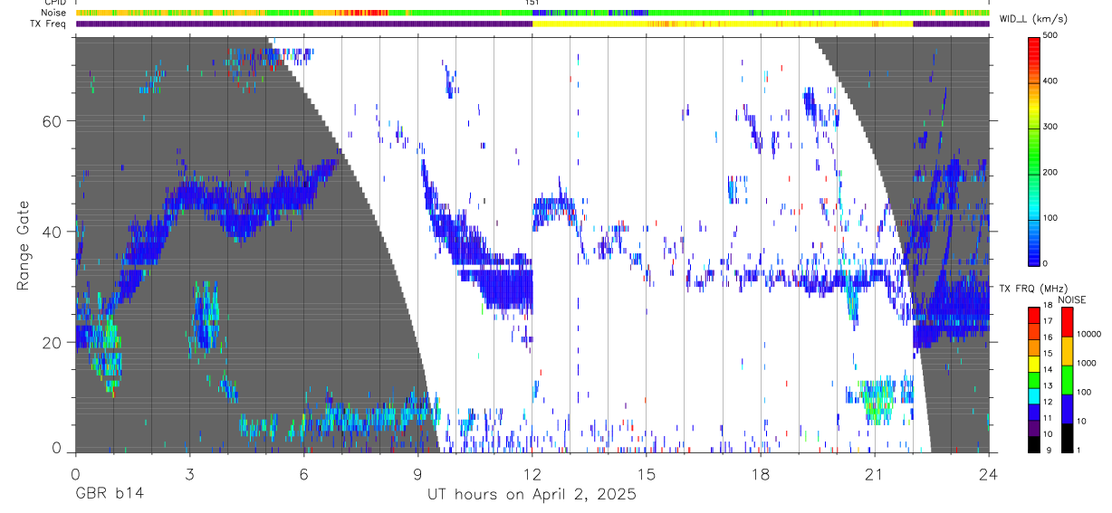Click the 'UT hours on April 2, 2025' label
The height and width of the screenshot is (513, 1112).
[532, 495]
